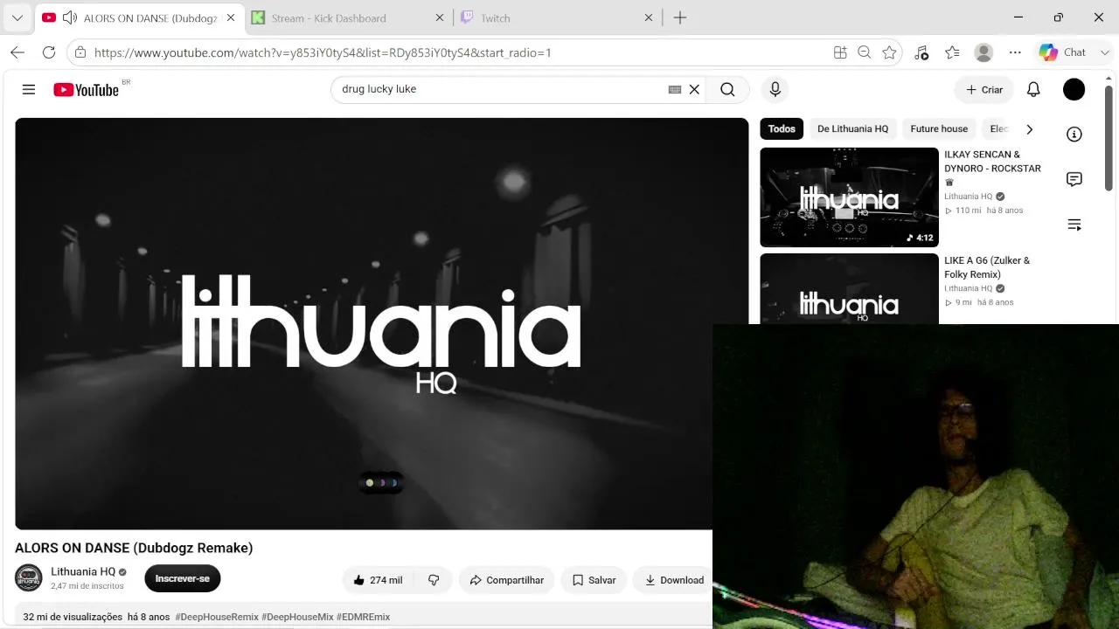Open Copilot Chat

click(1062, 52)
